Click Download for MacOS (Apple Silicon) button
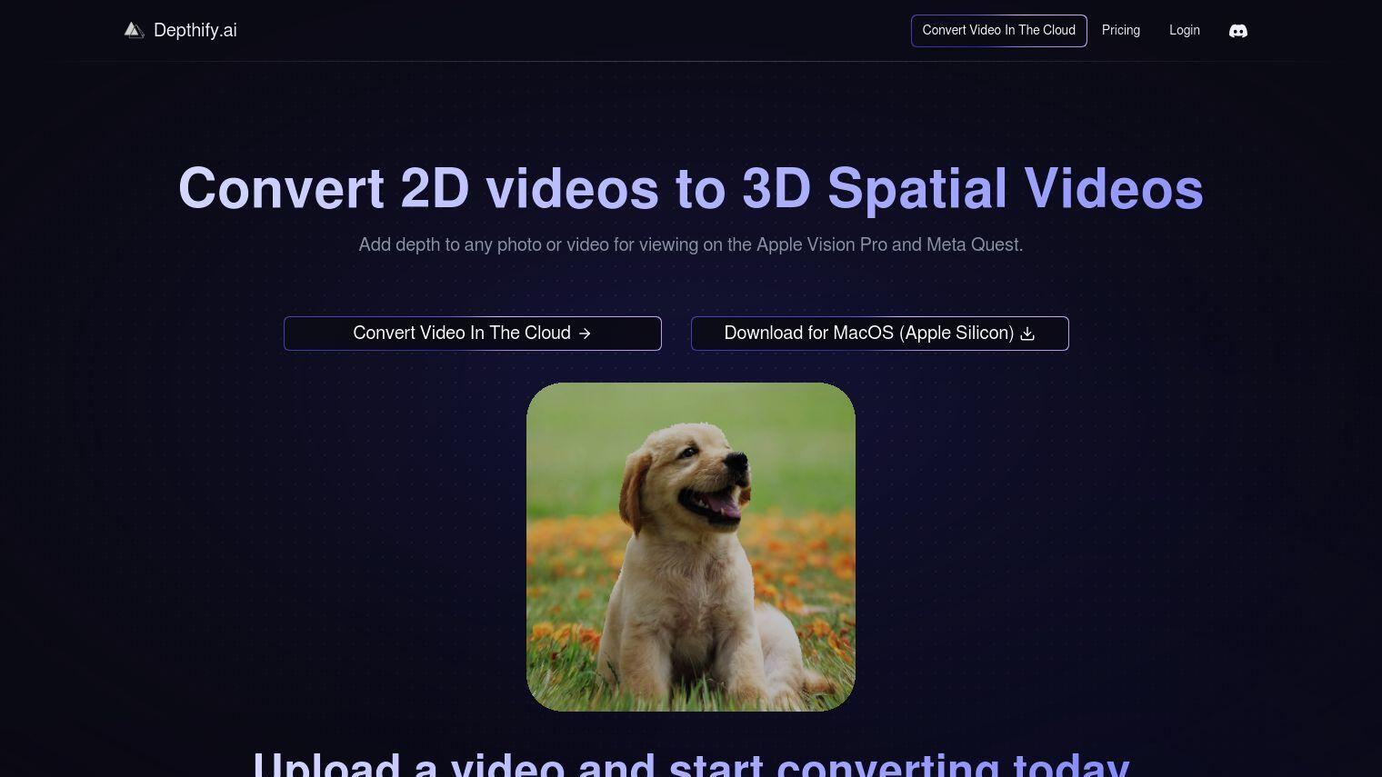 point(880,334)
